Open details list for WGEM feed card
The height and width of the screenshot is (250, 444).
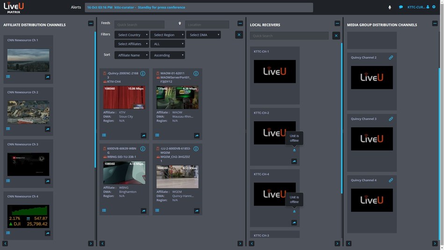click(x=157, y=210)
